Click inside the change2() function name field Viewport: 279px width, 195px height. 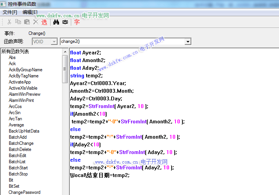click(x=123, y=41)
